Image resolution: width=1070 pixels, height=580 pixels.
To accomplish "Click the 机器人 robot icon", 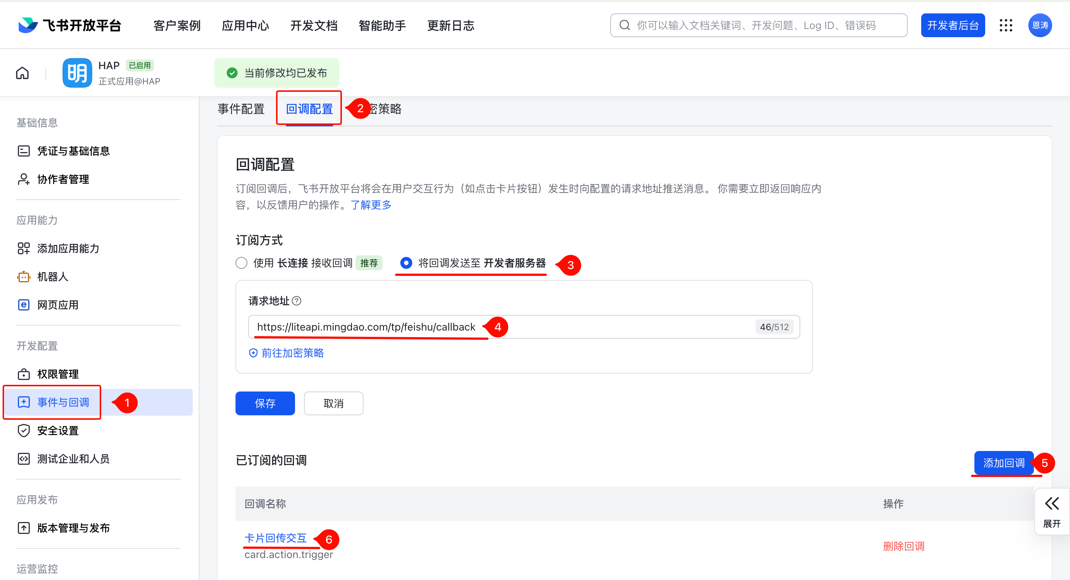I will click(24, 277).
